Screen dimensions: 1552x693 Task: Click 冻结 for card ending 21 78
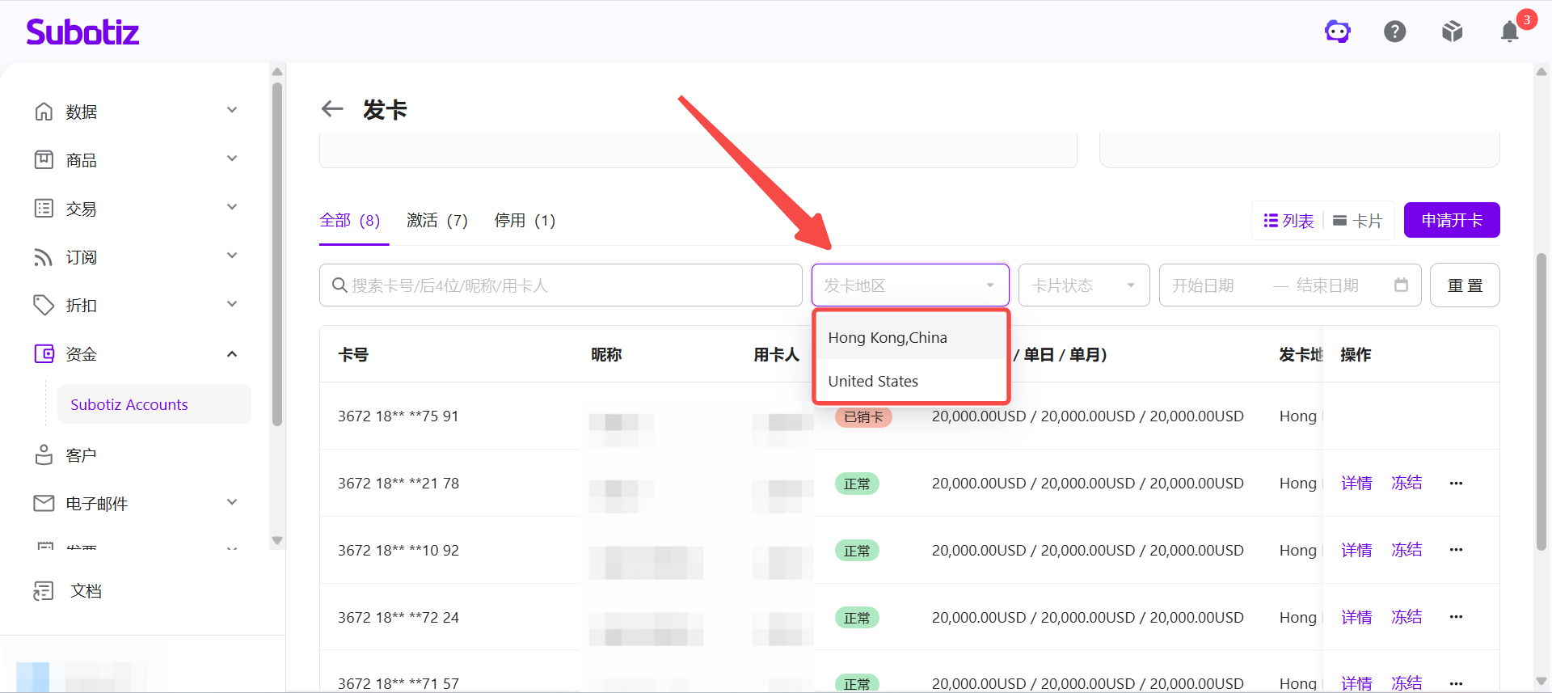click(1406, 483)
